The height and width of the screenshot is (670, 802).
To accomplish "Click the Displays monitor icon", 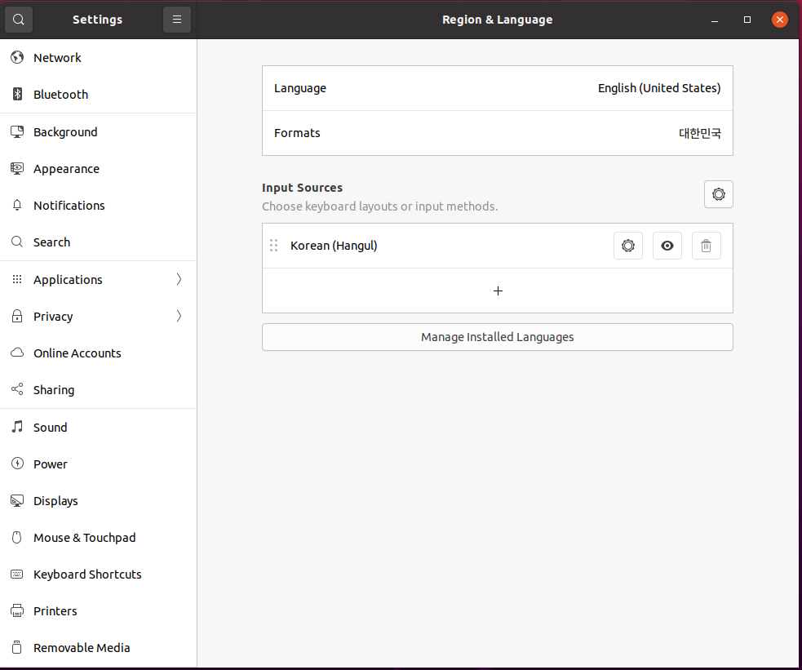I will (17, 501).
